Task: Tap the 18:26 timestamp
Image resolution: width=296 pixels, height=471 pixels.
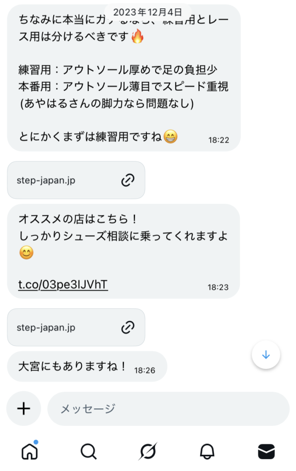Action: click(145, 369)
